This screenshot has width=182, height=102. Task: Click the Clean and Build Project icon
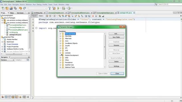click(54, 8)
